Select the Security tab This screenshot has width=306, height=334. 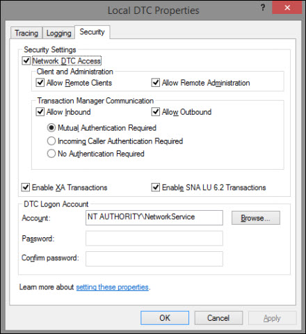pos(92,32)
